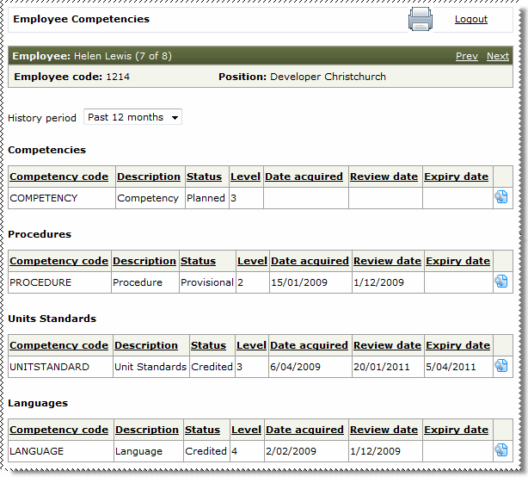The height and width of the screenshot is (477, 528).
Task: Open the History period dropdown
Action: coord(132,117)
